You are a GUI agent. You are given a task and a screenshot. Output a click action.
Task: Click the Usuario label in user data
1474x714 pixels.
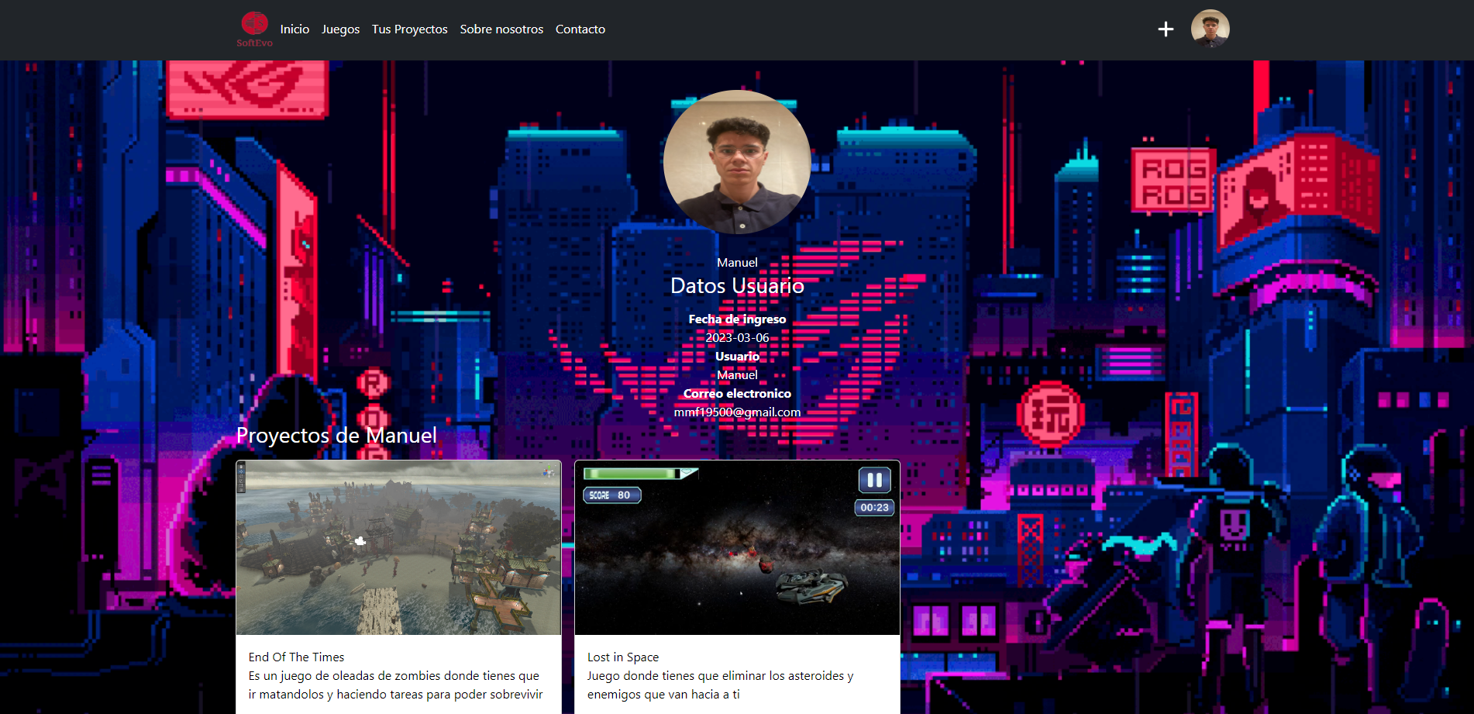click(737, 357)
